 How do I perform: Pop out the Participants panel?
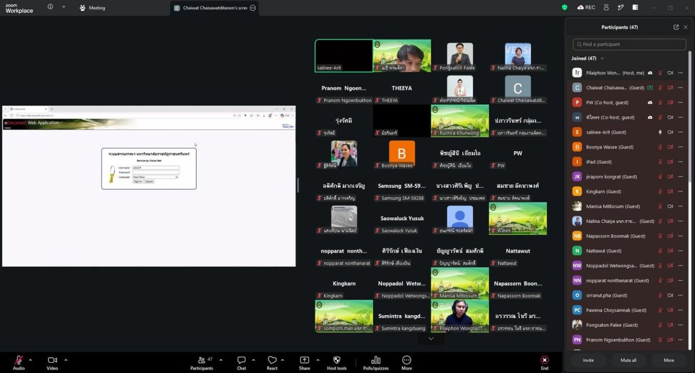(x=676, y=27)
